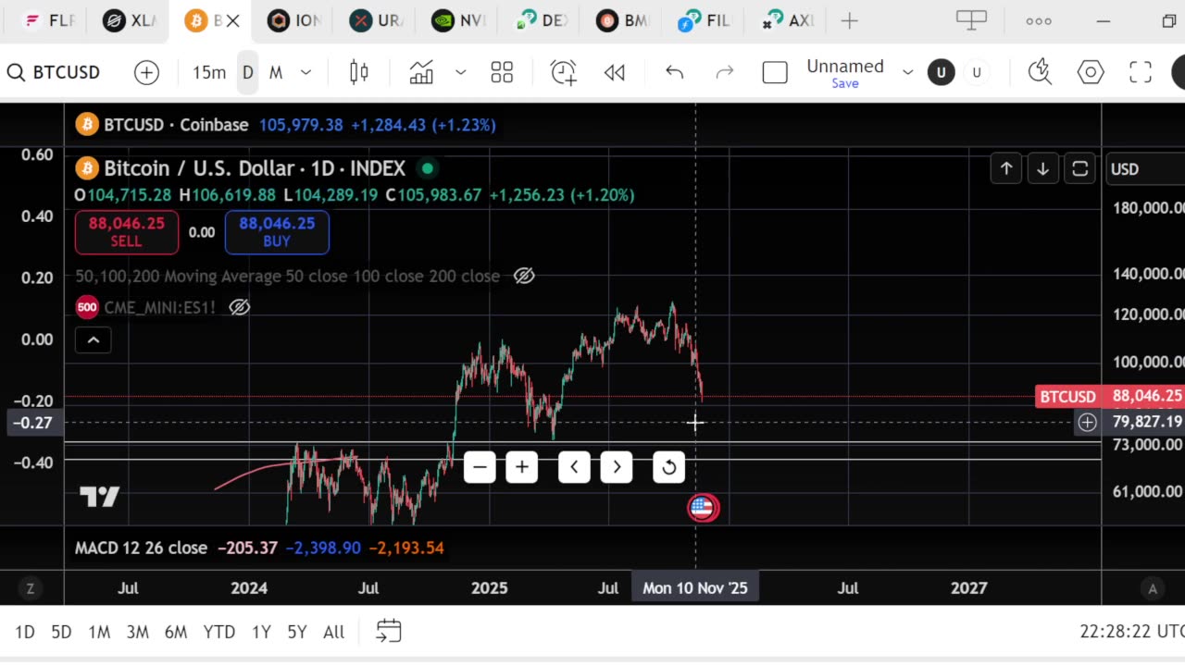This screenshot has height=666, width=1185.
Task: Set range to 1D
Action: click(25, 632)
